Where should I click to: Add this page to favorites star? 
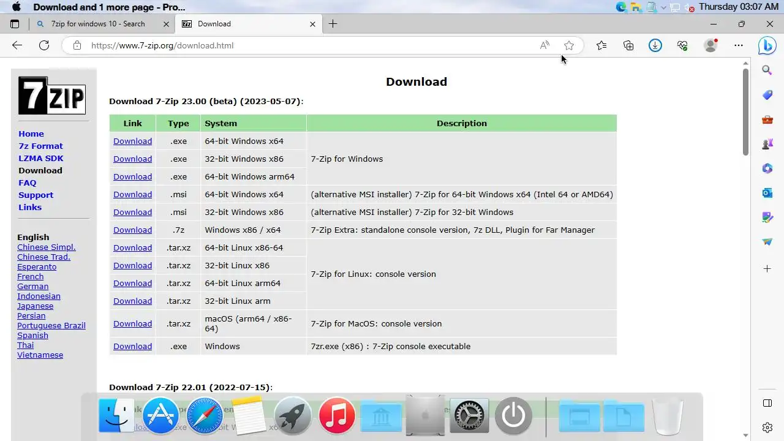[569, 45]
